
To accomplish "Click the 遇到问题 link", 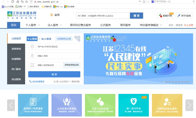I will (x=75, y=82).
